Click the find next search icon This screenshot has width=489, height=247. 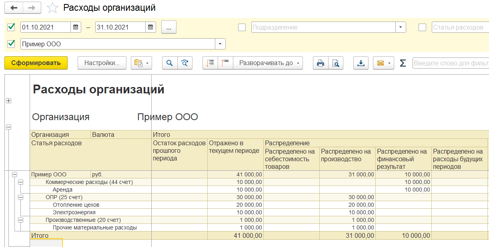(x=184, y=63)
